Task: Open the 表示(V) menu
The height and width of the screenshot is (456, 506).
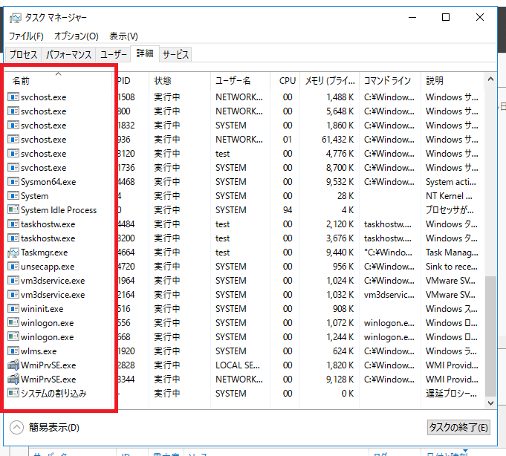Action: point(123,36)
